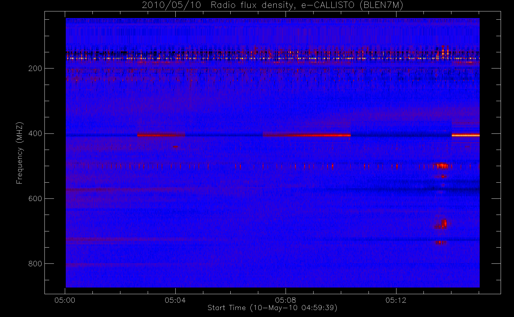Click the 05:12 time tick label

click(x=396, y=300)
